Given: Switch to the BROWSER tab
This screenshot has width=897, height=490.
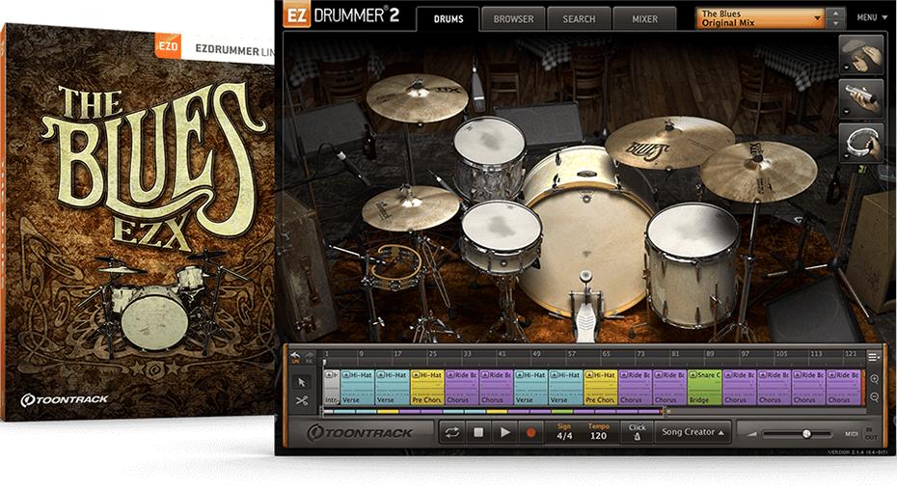Looking at the screenshot, I should [513, 19].
